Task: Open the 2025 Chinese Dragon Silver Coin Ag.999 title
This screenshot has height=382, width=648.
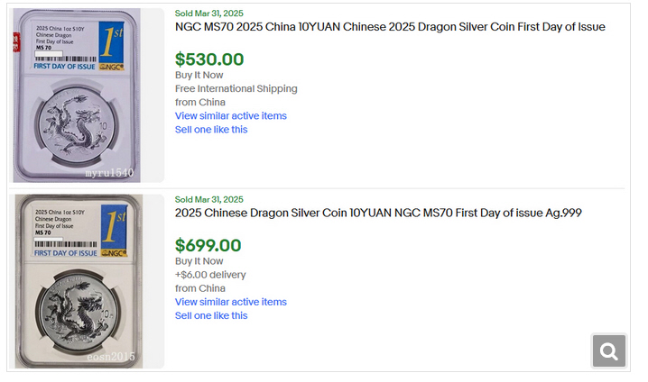Action: [x=378, y=213]
